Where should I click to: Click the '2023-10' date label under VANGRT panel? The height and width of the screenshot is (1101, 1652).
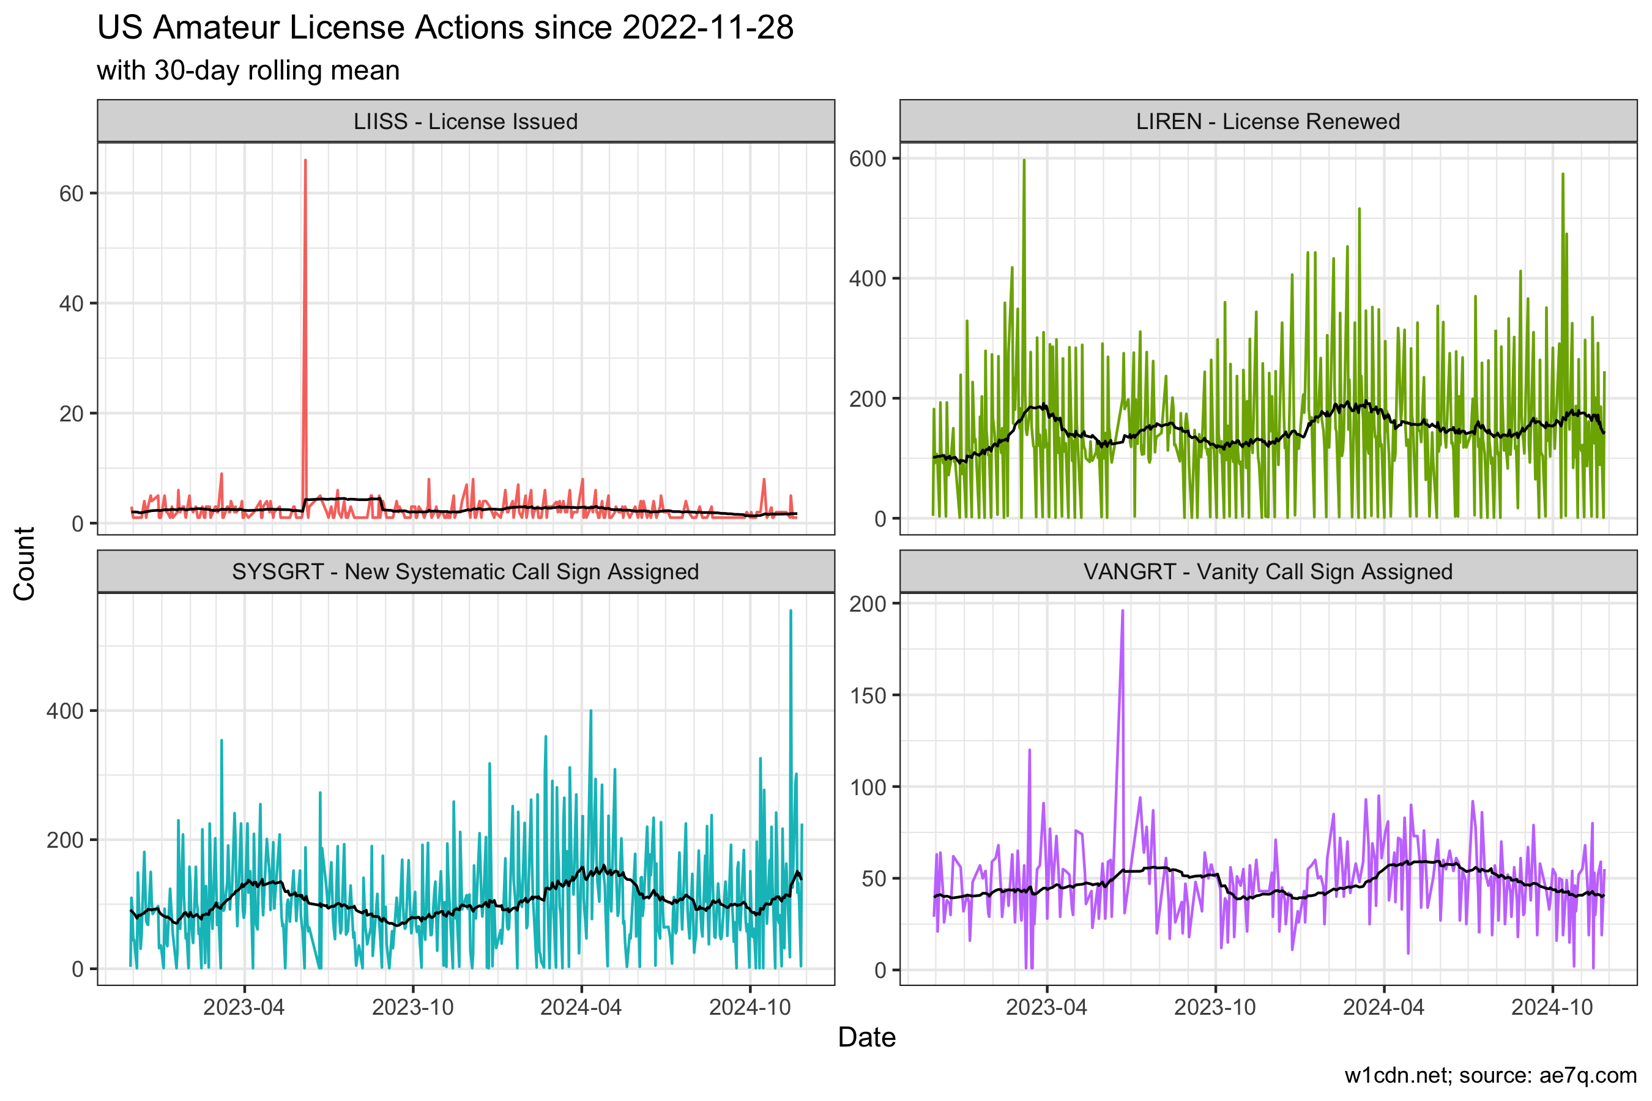click(1215, 1007)
